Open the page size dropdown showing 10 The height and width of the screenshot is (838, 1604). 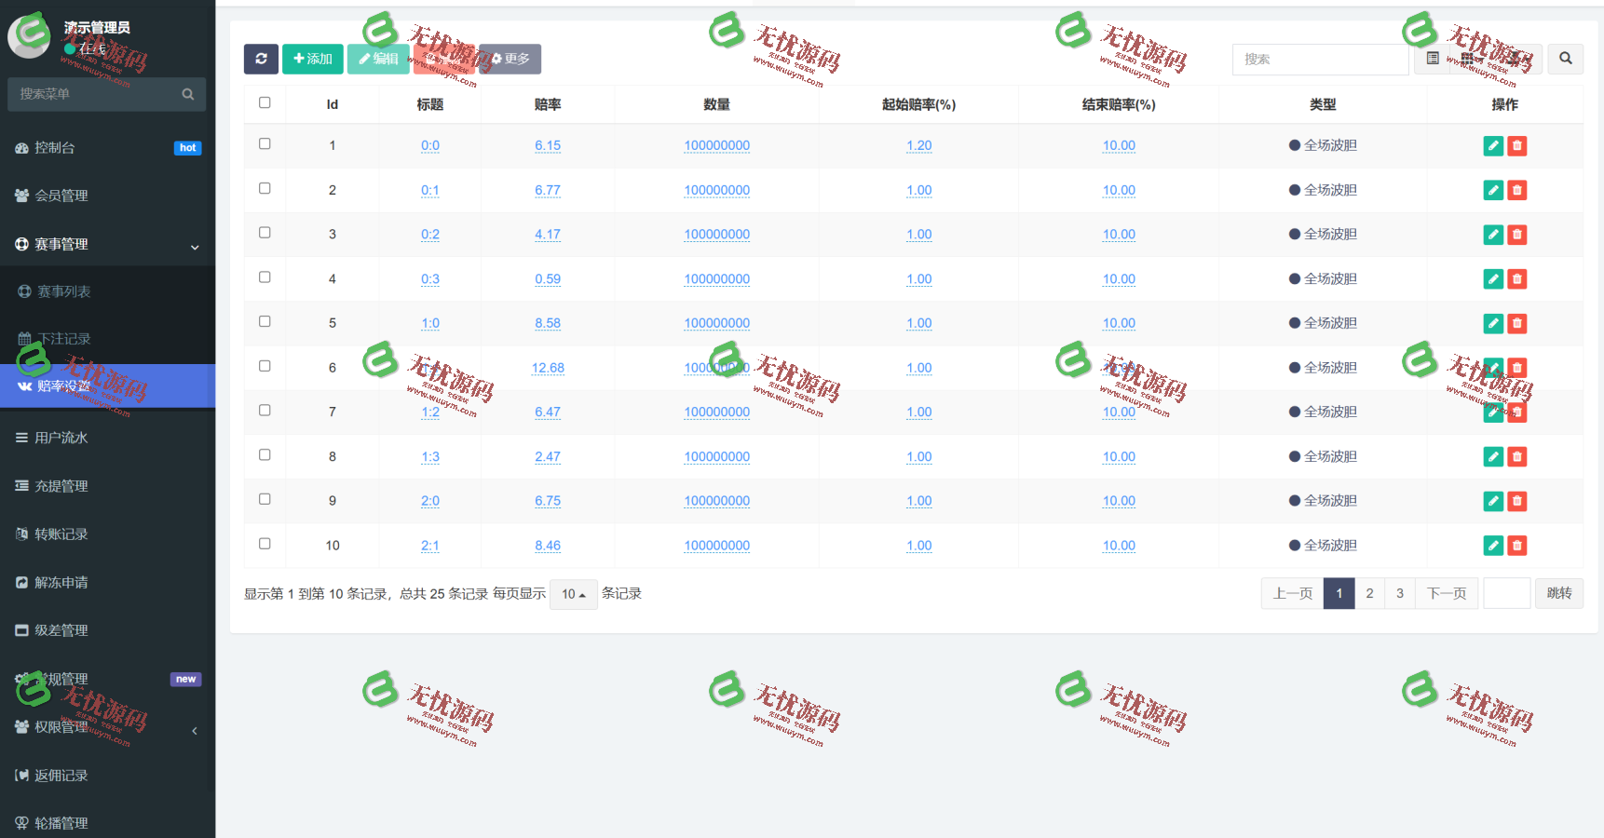[573, 594]
